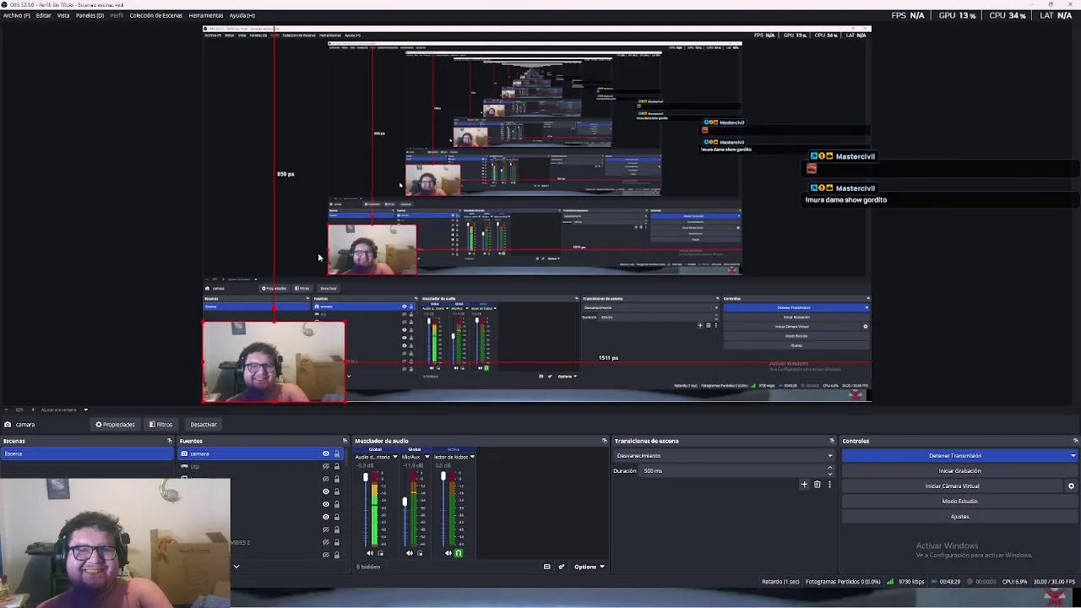
Task: Zoom in the preview with plus icon
Action: click(x=32, y=410)
